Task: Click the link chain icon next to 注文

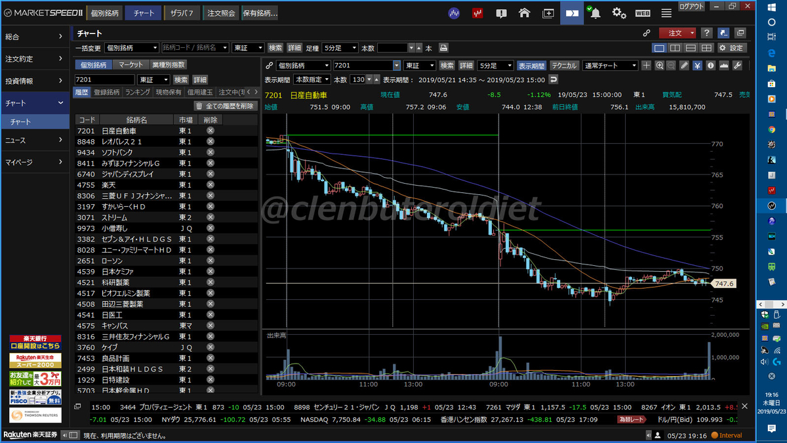Action: 647,33
